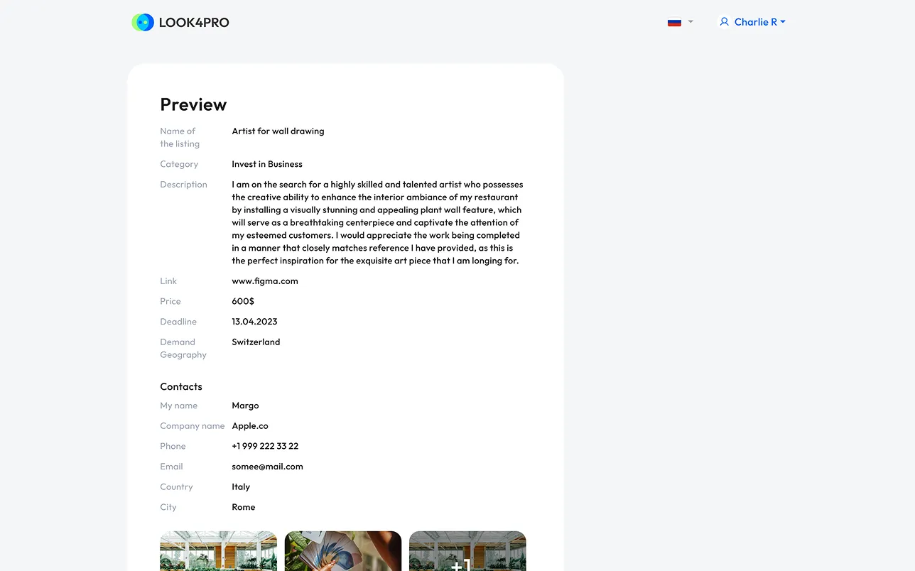Screen dimensions: 915x571
Task: Click the phone number +1 999 222 33 22
Action: [x=265, y=447]
